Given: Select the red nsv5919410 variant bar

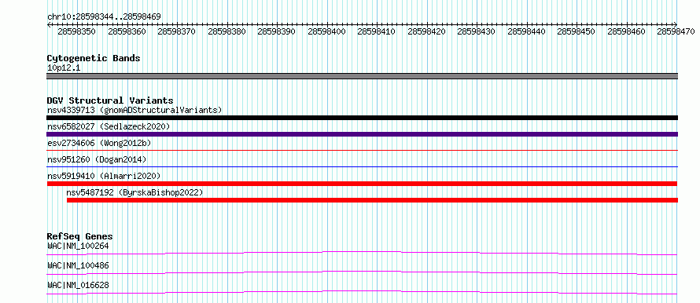Looking at the screenshot, I should pyautogui.click(x=362, y=184).
